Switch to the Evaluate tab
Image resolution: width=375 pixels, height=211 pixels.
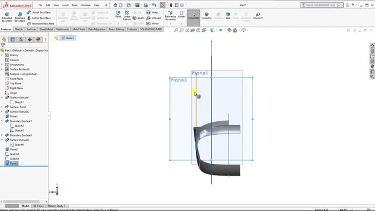point(132,29)
